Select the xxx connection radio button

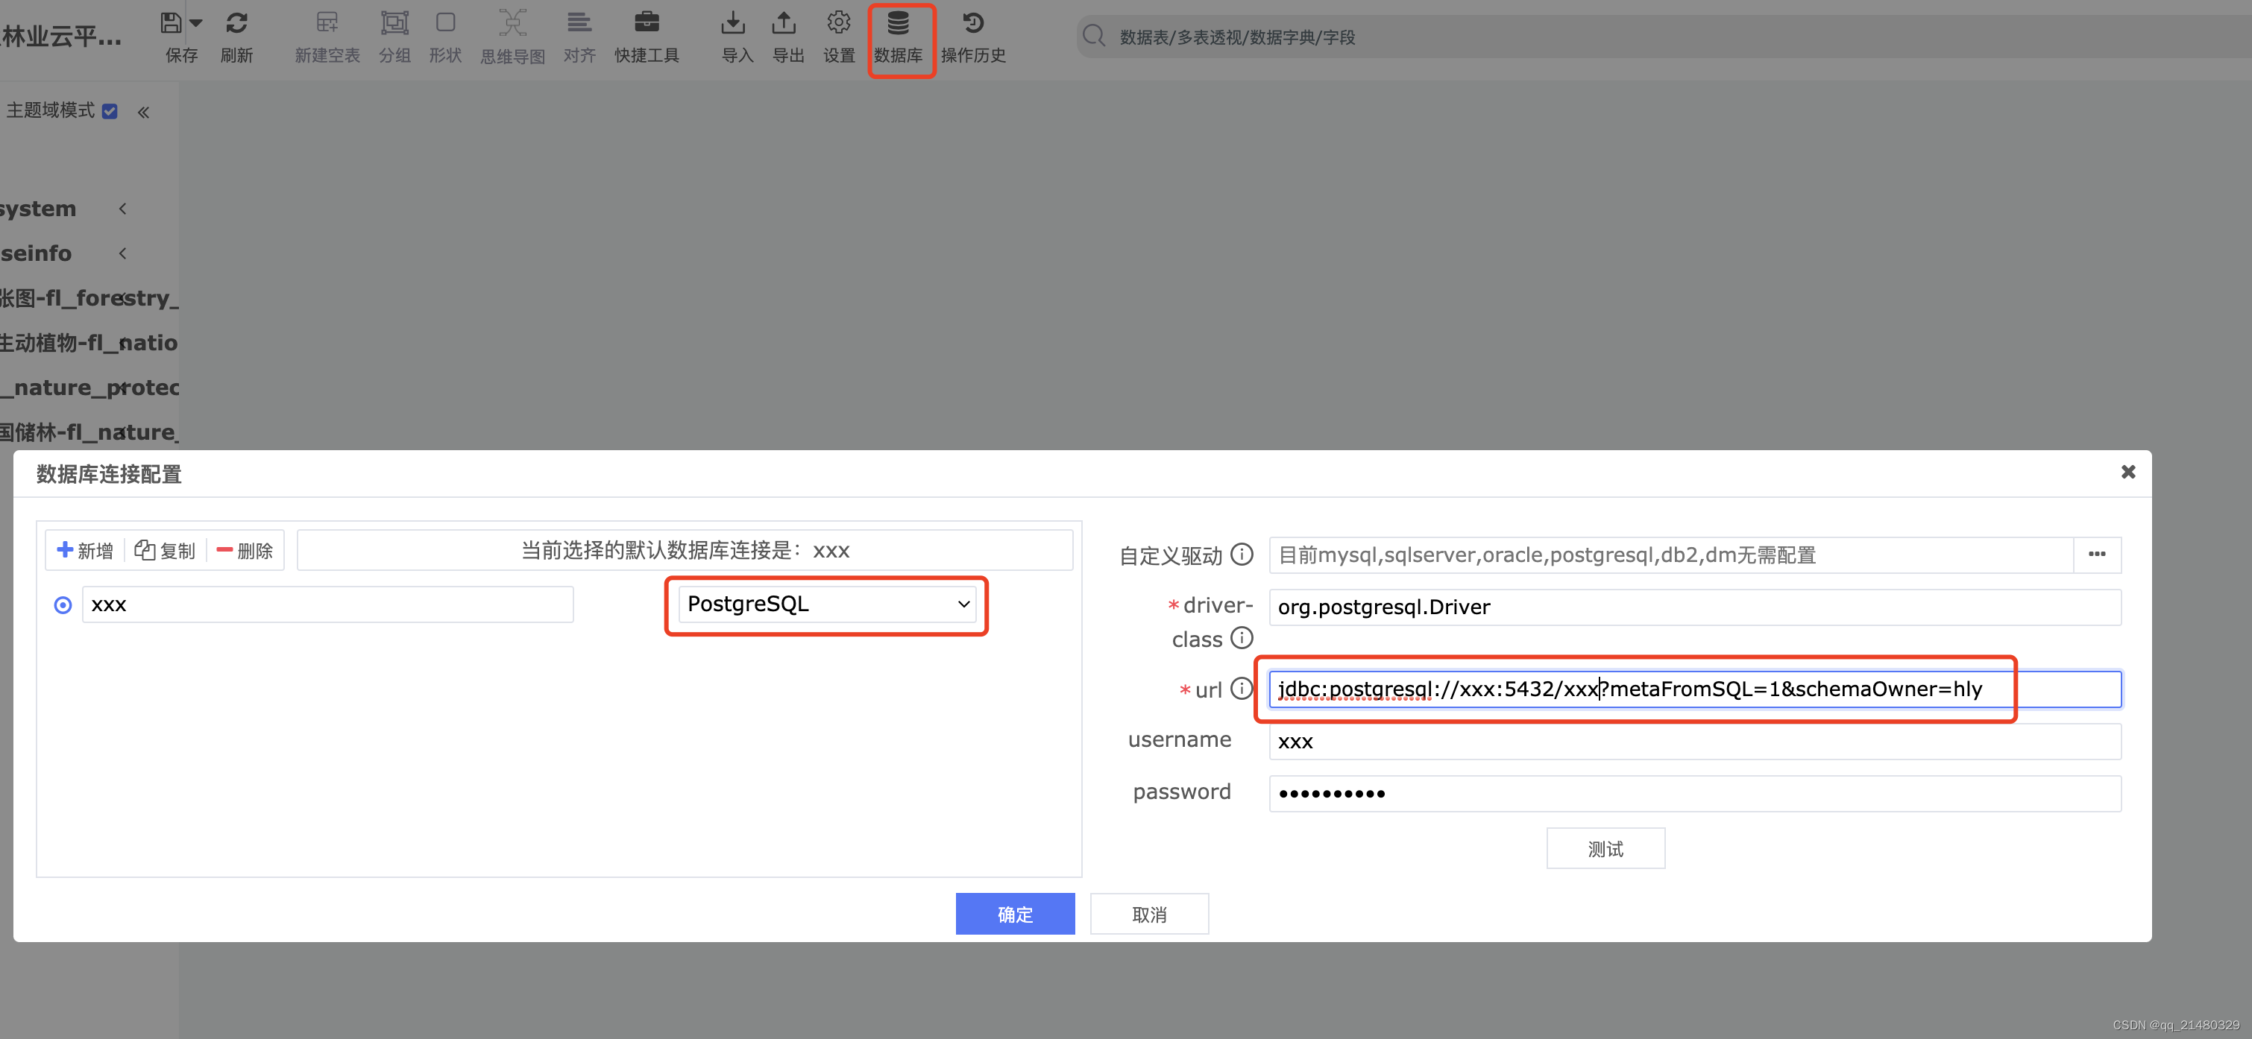click(63, 604)
